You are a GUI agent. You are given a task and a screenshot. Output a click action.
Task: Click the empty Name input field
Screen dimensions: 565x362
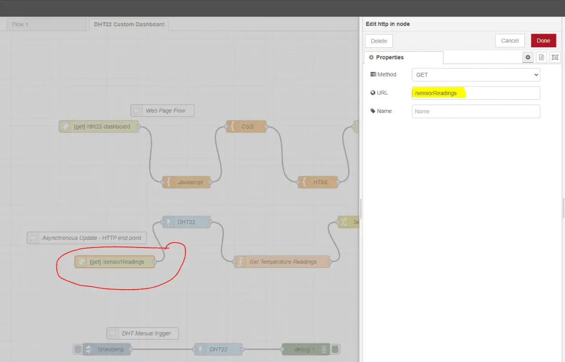475,111
